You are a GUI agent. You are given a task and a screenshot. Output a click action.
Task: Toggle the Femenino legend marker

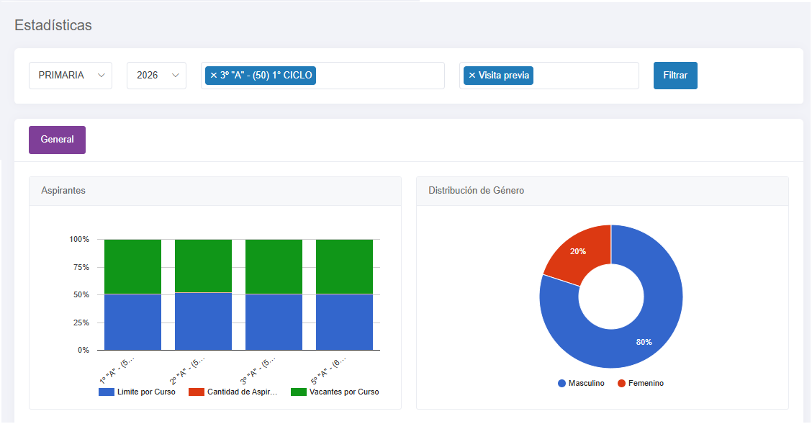tap(621, 384)
